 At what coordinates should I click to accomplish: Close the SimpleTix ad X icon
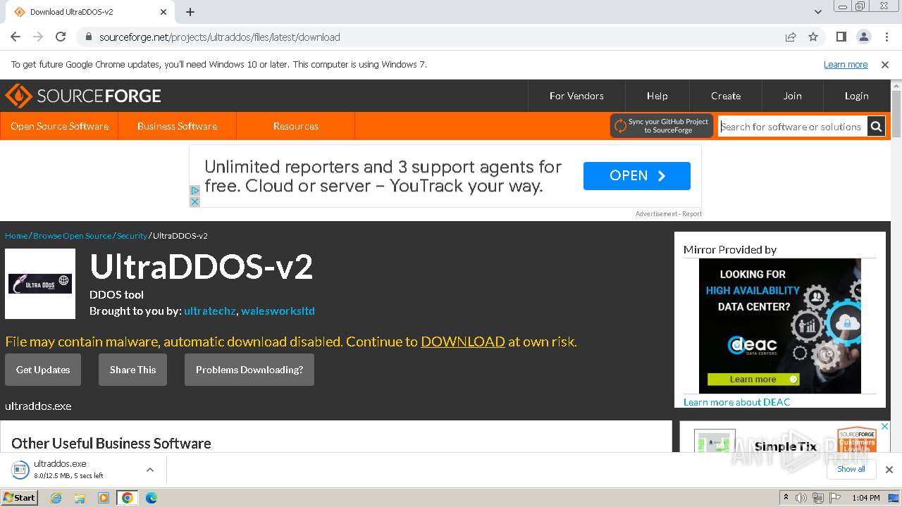click(885, 427)
